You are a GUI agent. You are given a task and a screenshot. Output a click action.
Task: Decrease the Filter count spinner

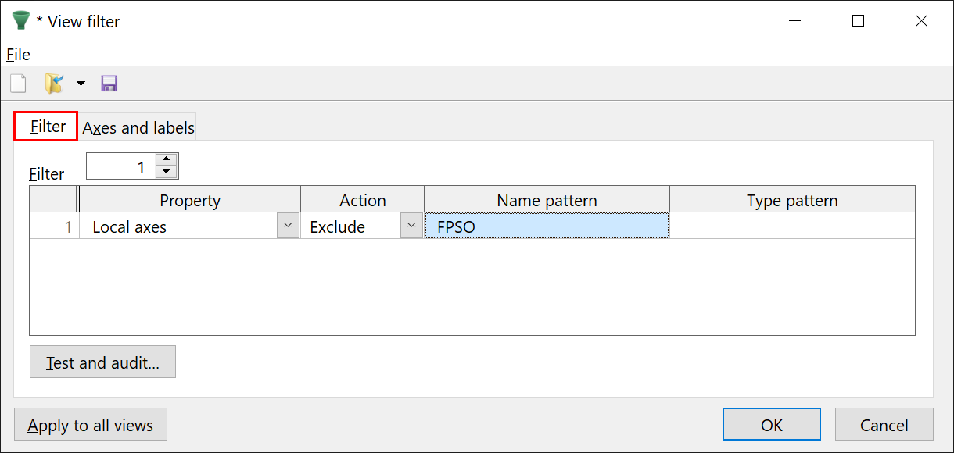pos(167,172)
